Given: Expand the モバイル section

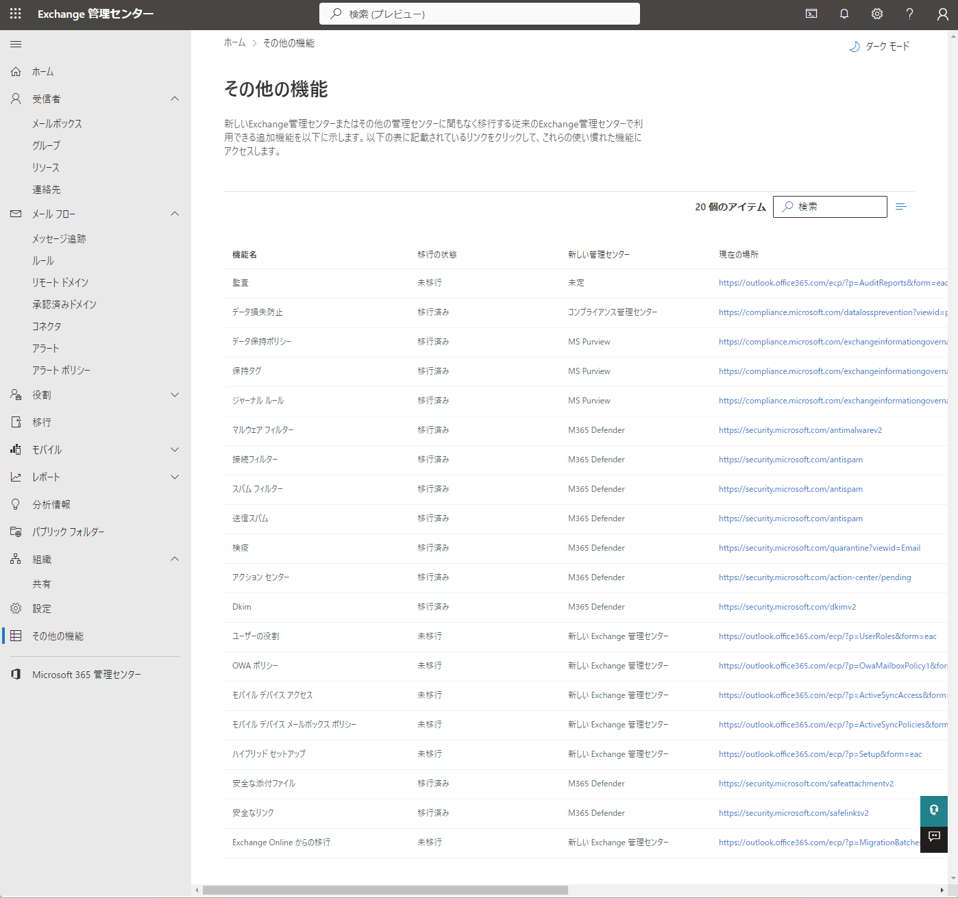Looking at the screenshot, I should click(175, 449).
